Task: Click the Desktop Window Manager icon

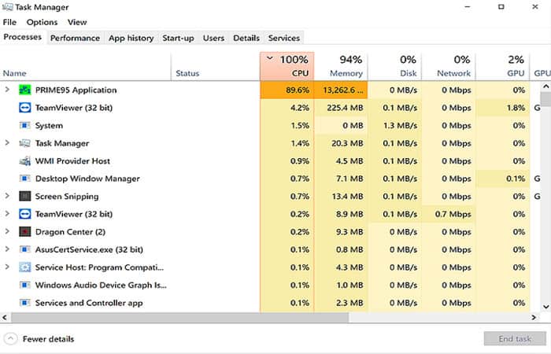Action: click(x=24, y=179)
